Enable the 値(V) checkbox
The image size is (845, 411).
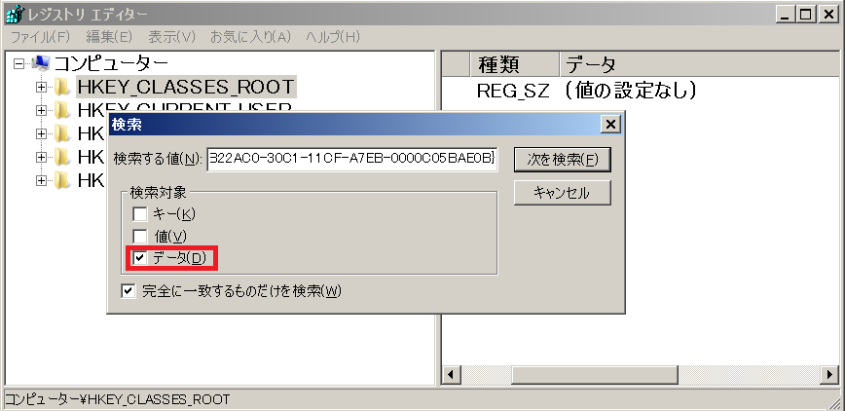coord(140,236)
